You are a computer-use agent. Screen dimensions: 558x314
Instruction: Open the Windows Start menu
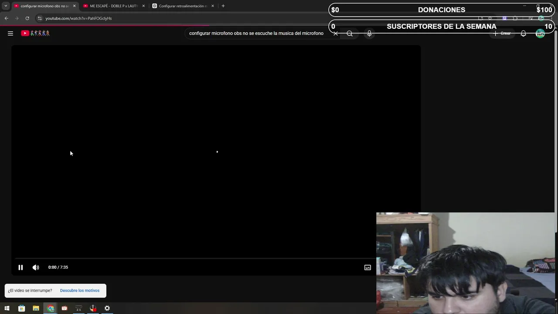click(7, 308)
